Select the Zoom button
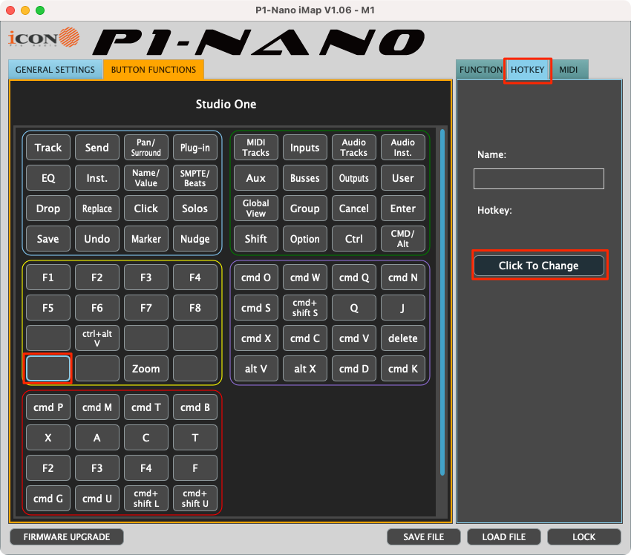This screenshot has width=631, height=555. click(146, 369)
